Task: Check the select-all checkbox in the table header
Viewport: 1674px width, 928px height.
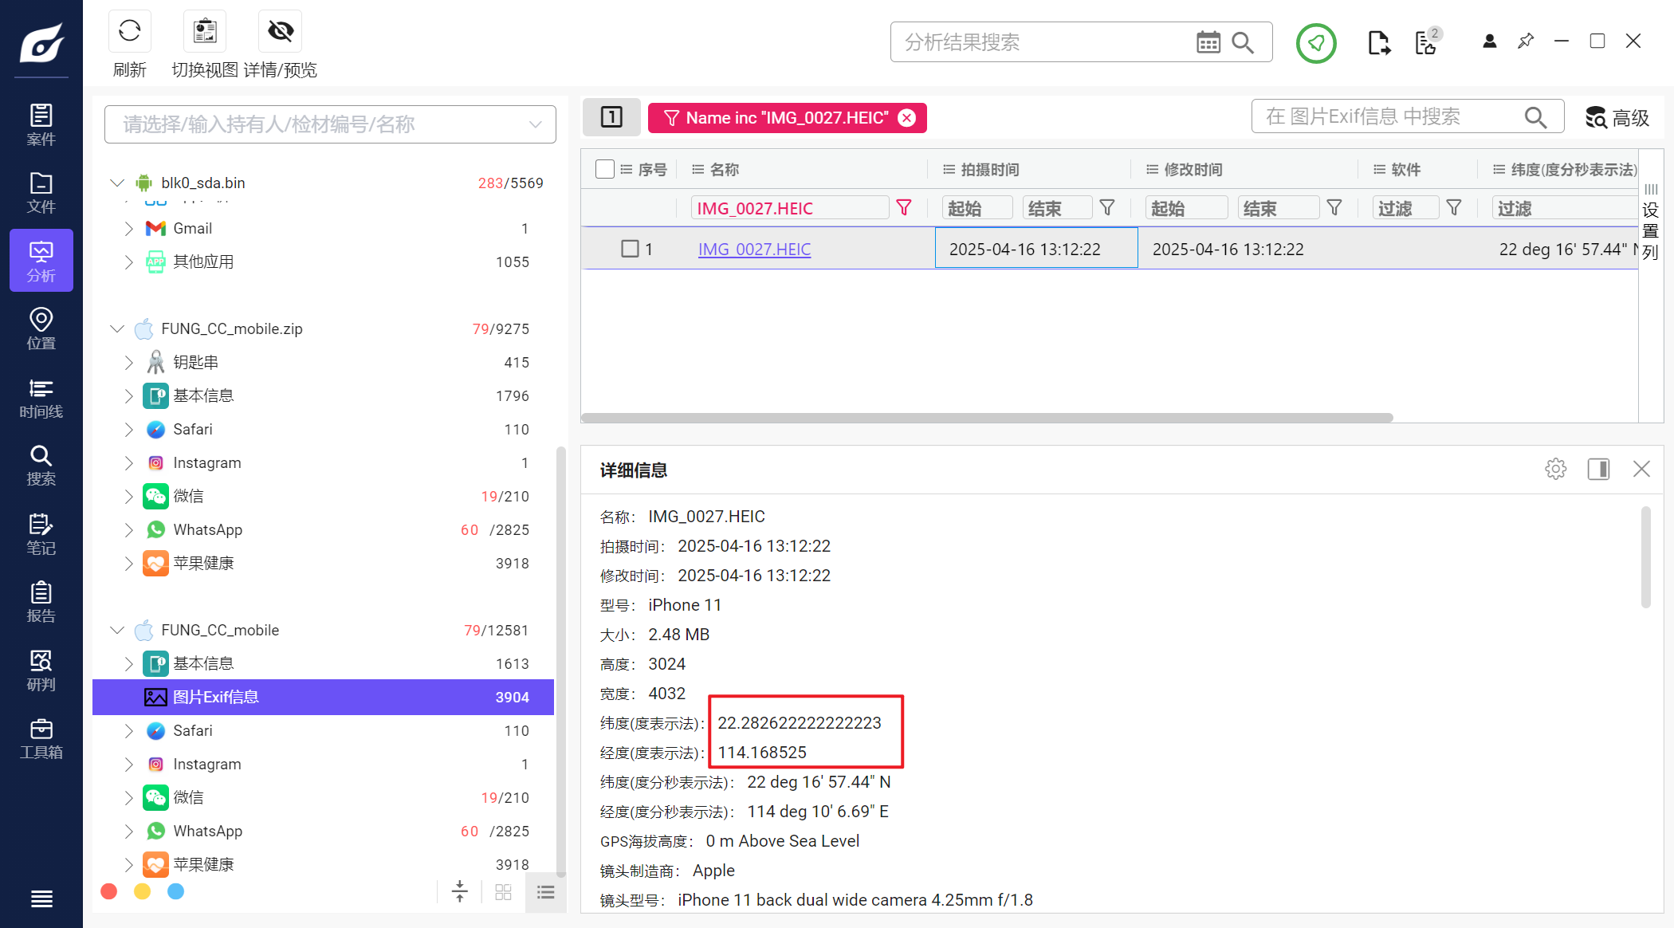Action: click(x=605, y=169)
